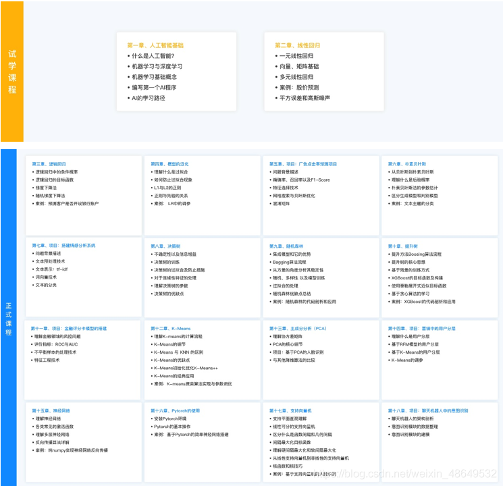The image size is (503, 486).
Task: Select heading '第八章、决策树'
Action: (x=165, y=246)
